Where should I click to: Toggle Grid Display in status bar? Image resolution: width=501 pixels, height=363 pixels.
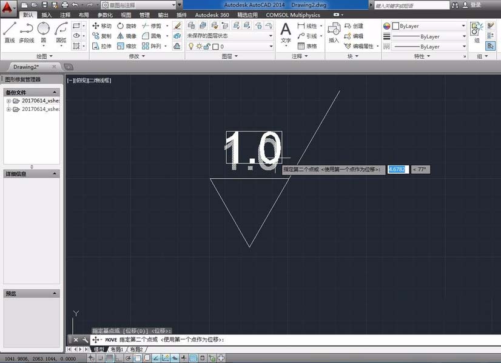pyautogui.click(x=109, y=358)
